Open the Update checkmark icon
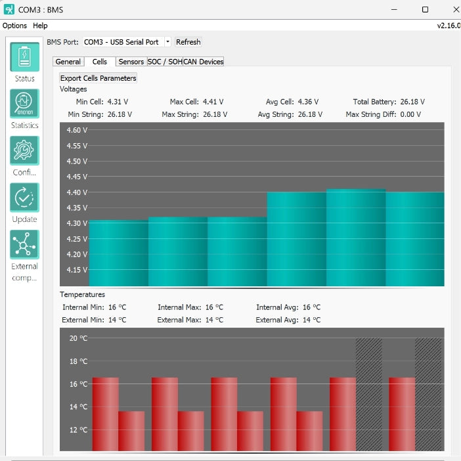461x461 pixels. pyautogui.click(x=24, y=198)
